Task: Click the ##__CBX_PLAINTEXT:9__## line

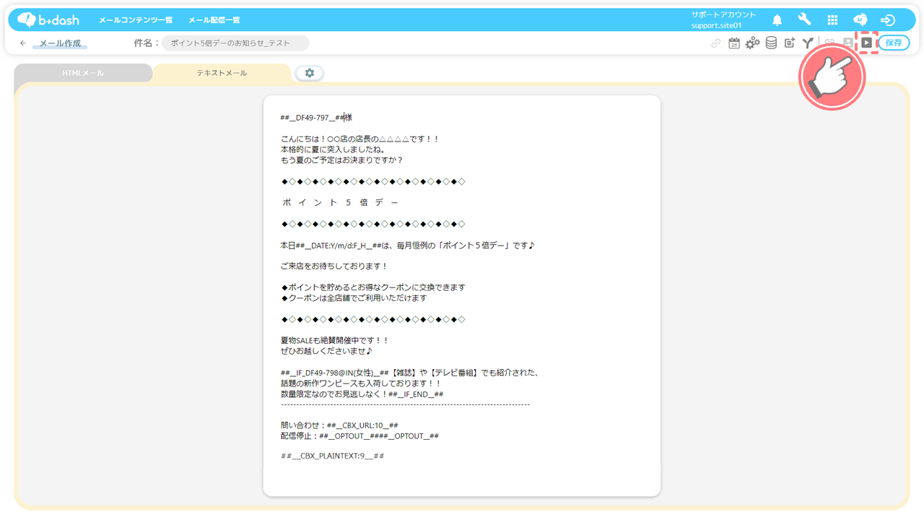Action: 333,456
